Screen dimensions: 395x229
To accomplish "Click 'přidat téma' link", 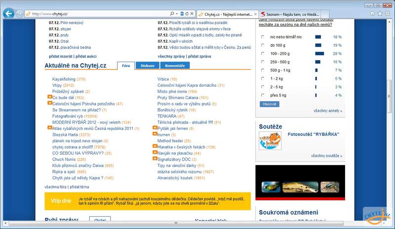I will coord(79,187).
